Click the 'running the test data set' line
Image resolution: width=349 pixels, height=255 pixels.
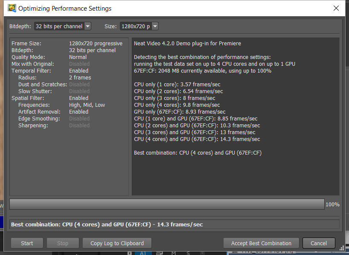[215, 64]
